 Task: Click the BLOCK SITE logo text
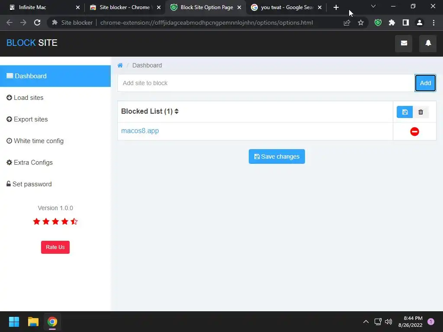click(x=32, y=43)
